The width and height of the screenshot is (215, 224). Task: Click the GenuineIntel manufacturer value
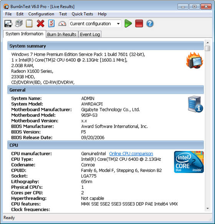pyautogui.click(x=93, y=153)
